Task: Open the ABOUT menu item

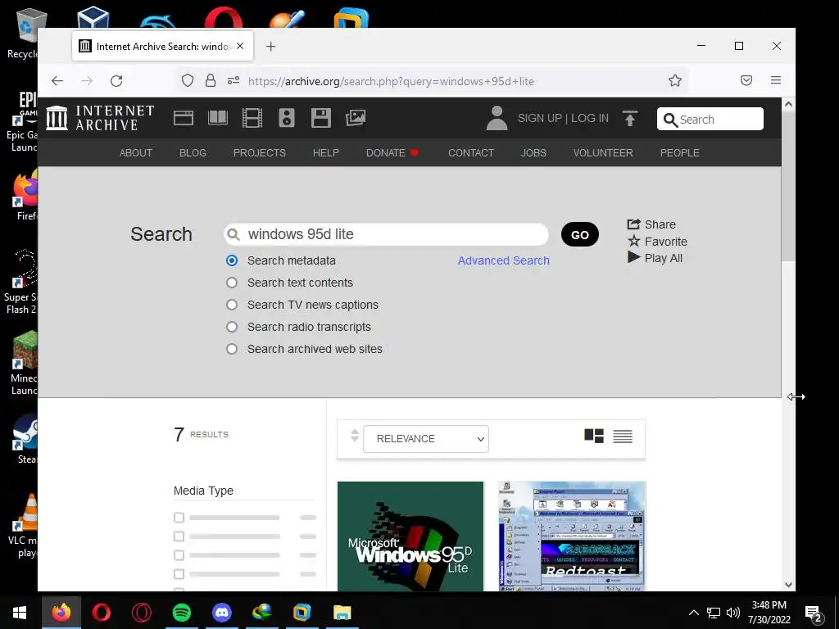Action: pos(136,153)
